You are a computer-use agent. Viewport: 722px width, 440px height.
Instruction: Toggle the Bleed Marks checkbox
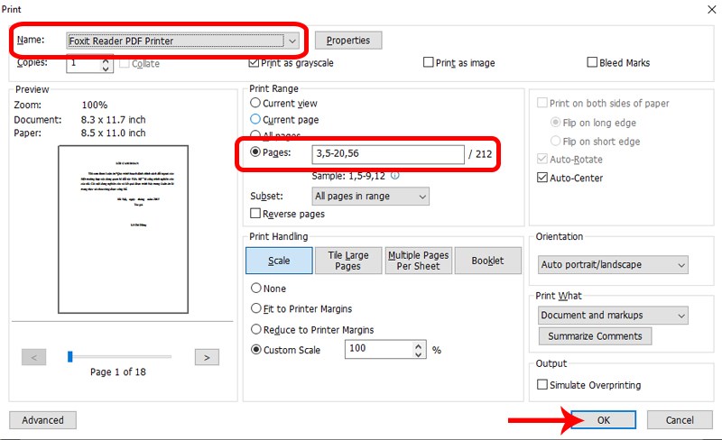coord(592,63)
